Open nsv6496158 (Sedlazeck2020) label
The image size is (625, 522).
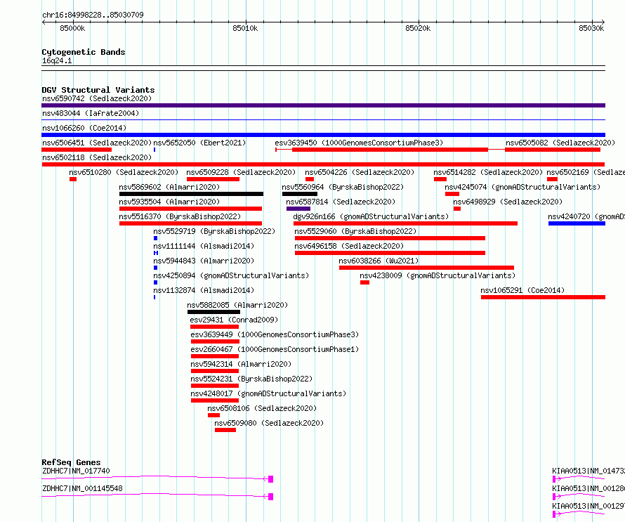tap(349, 246)
